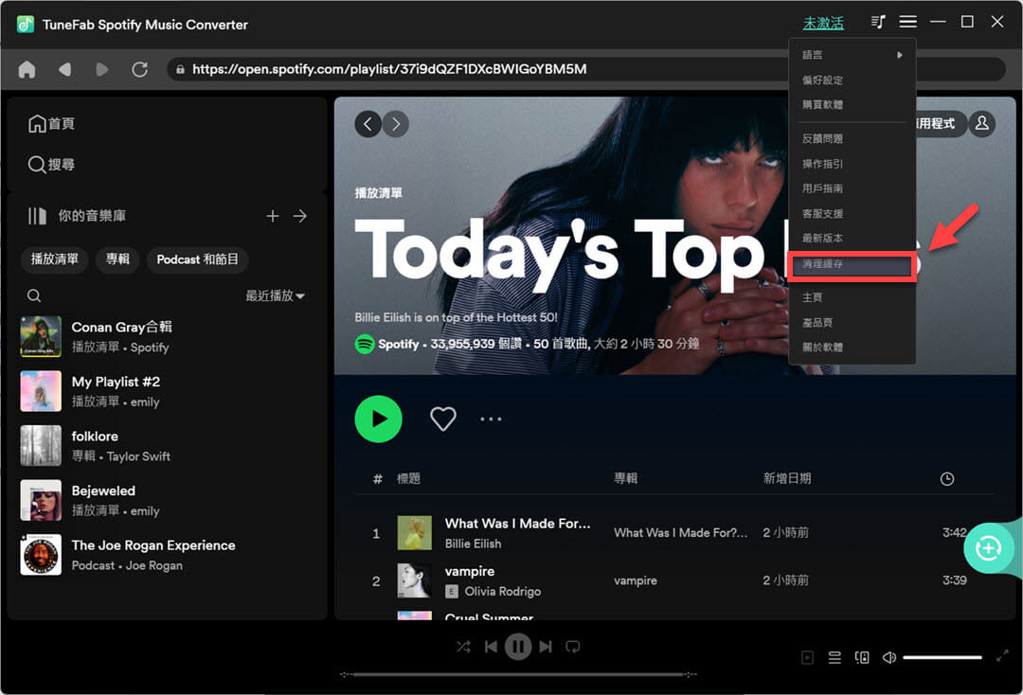Select 最新版本 in the menu

(852, 238)
